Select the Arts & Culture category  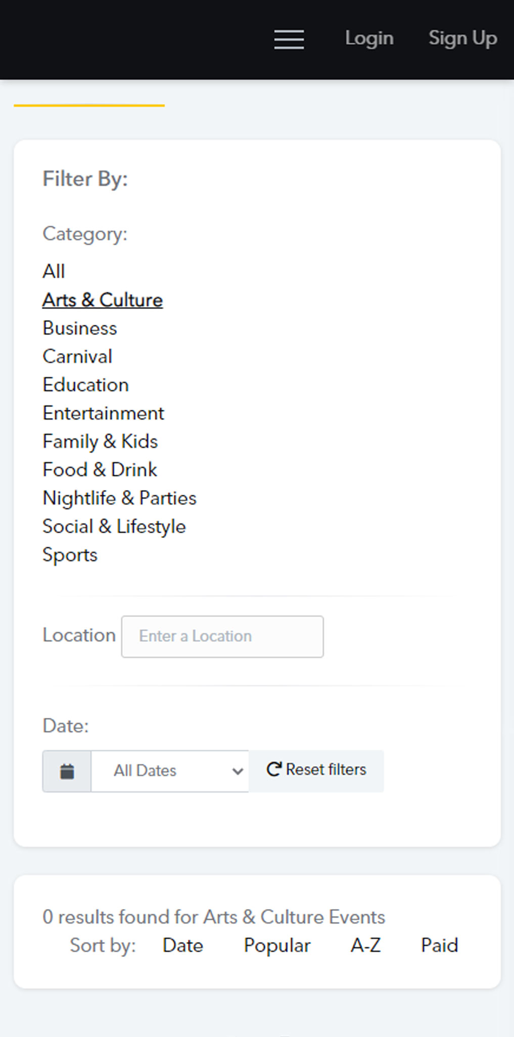coord(103,300)
